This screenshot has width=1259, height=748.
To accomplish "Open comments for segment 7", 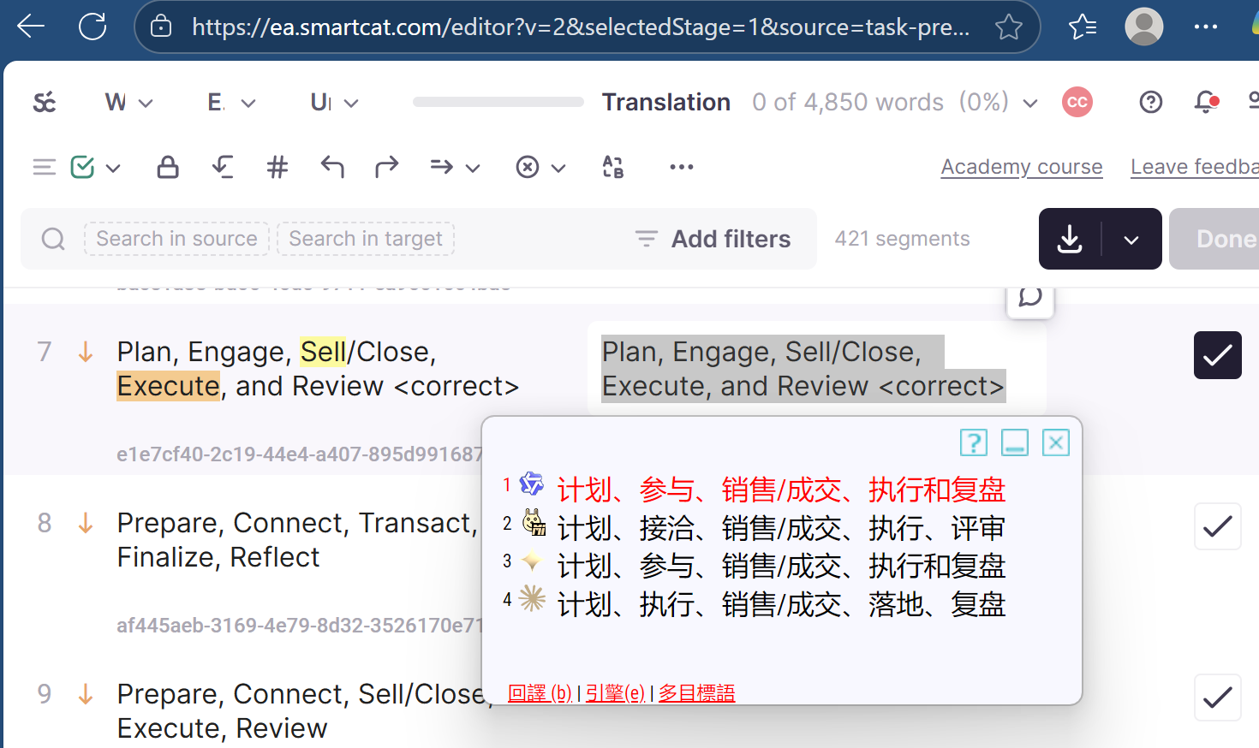I will 1029,297.
